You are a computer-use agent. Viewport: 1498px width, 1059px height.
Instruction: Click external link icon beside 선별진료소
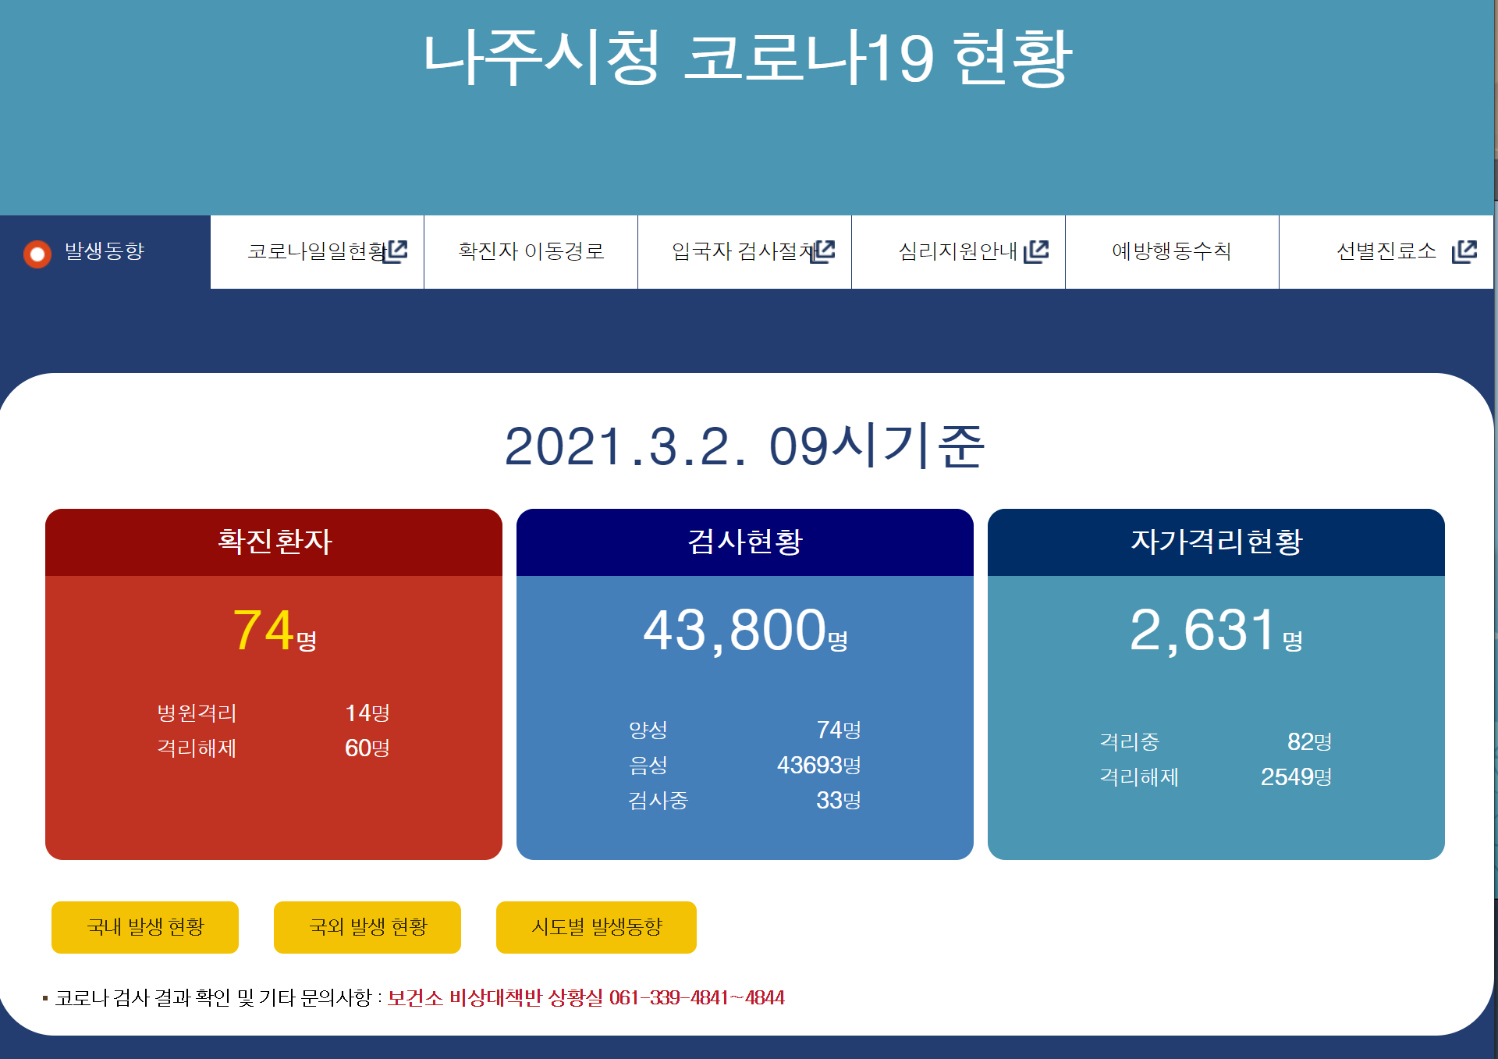coord(1464,251)
